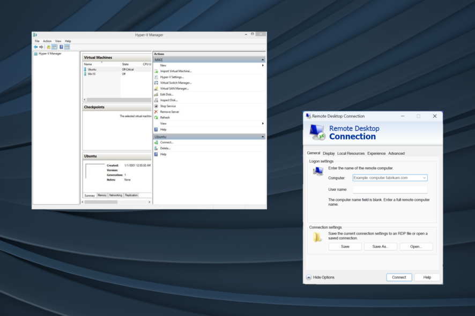This screenshot has height=316, width=475.
Task: Delete the Ubuntu virtual machine
Action: (x=166, y=148)
